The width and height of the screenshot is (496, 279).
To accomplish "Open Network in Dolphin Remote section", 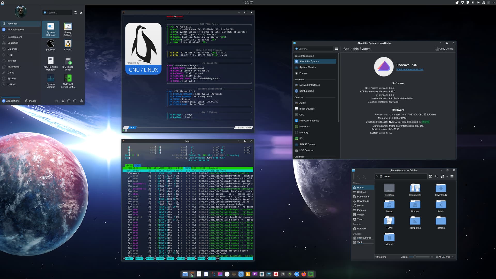I will click(x=363, y=229).
